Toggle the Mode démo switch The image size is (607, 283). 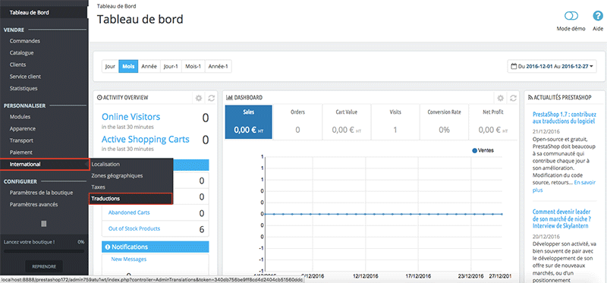point(571,16)
